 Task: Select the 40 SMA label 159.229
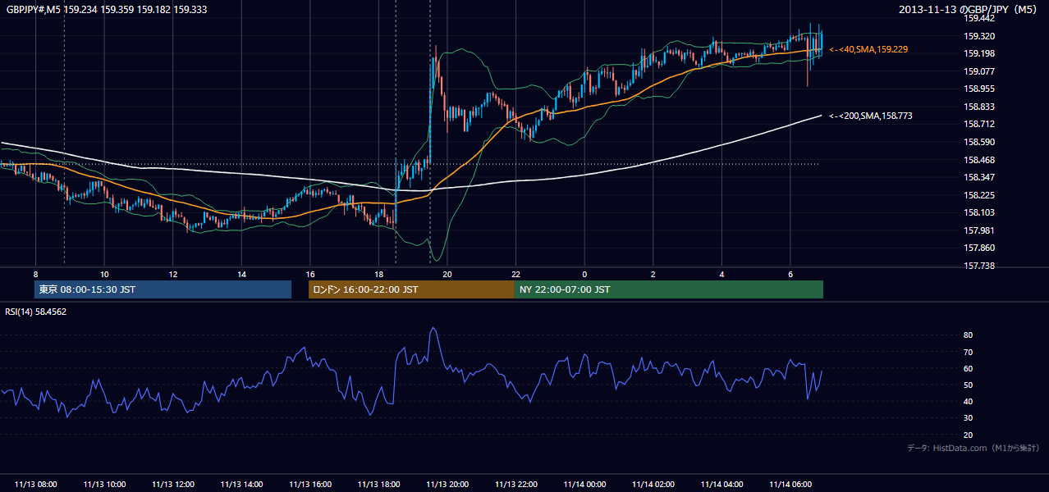[868, 49]
